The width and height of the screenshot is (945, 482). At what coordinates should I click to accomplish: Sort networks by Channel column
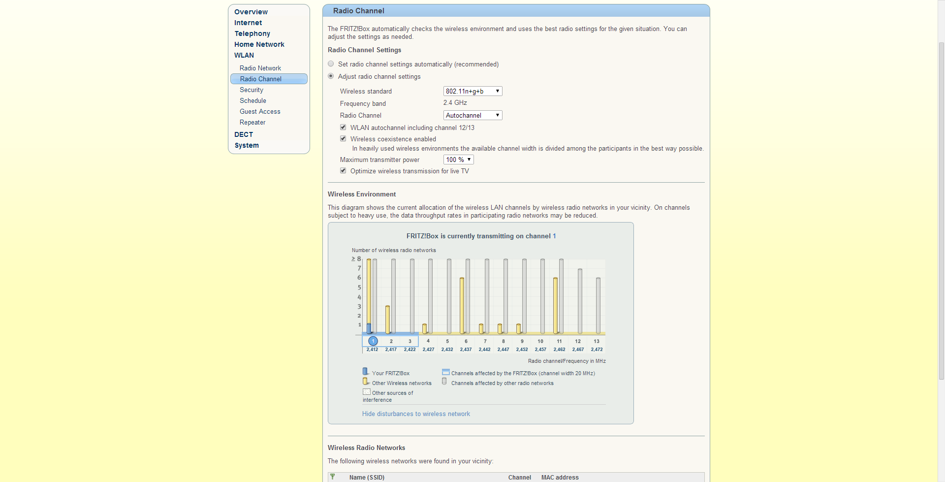point(519,478)
